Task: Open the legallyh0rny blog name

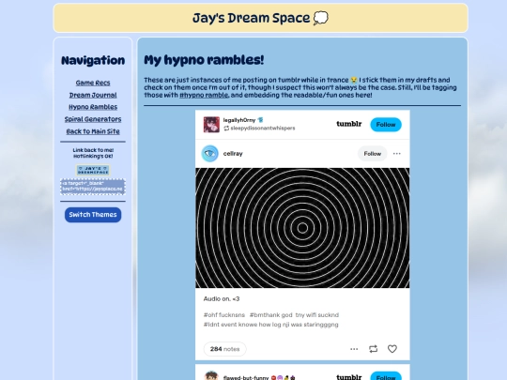Action: tap(239, 120)
